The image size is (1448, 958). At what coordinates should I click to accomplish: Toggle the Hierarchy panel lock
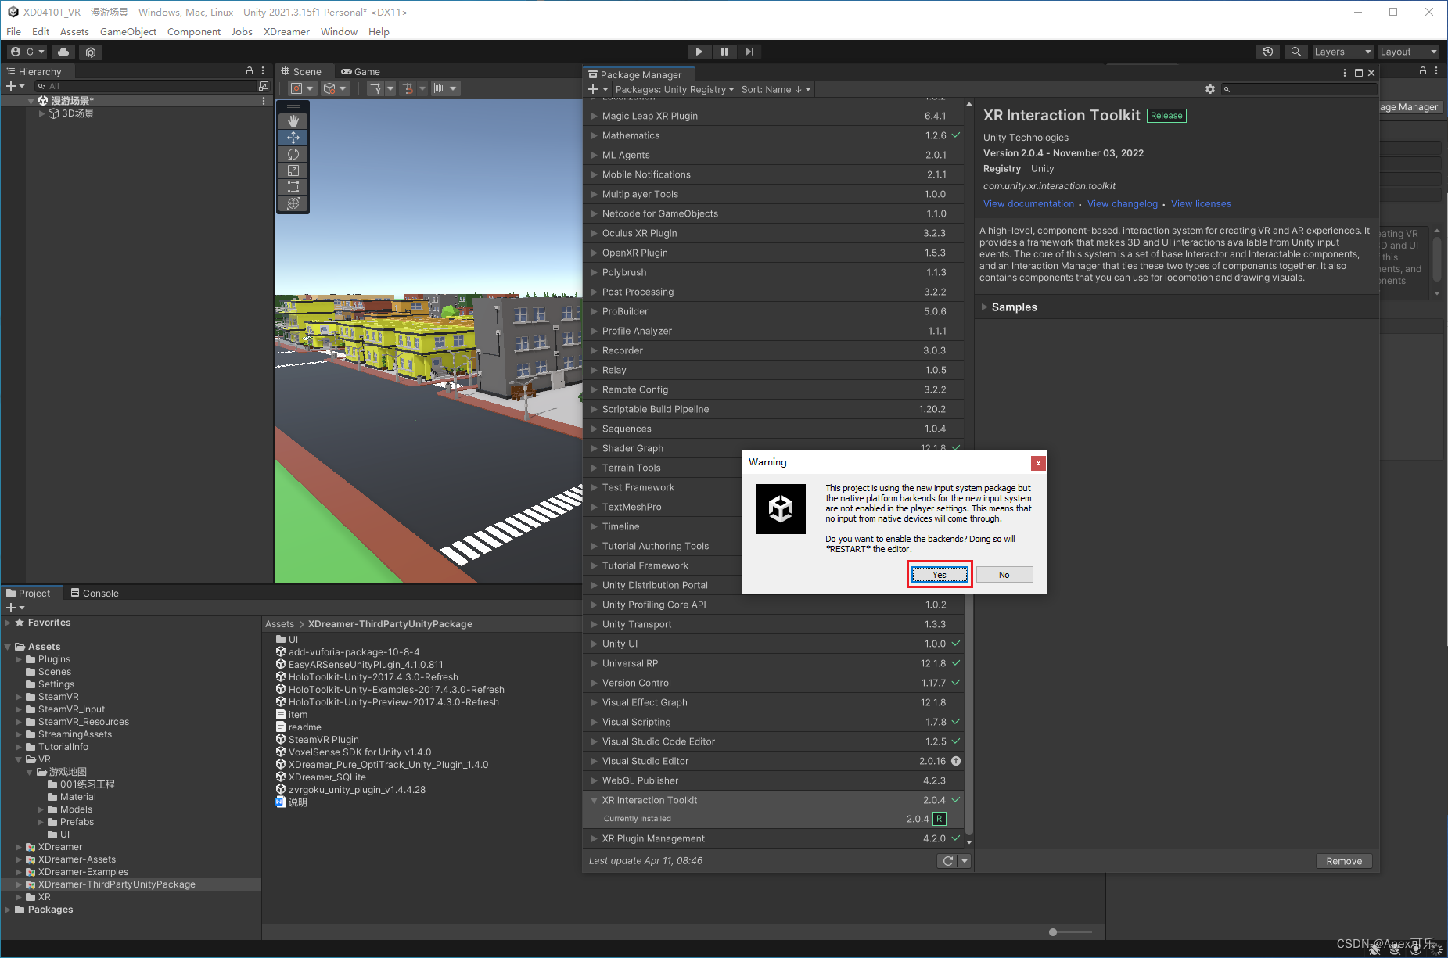pyautogui.click(x=250, y=70)
